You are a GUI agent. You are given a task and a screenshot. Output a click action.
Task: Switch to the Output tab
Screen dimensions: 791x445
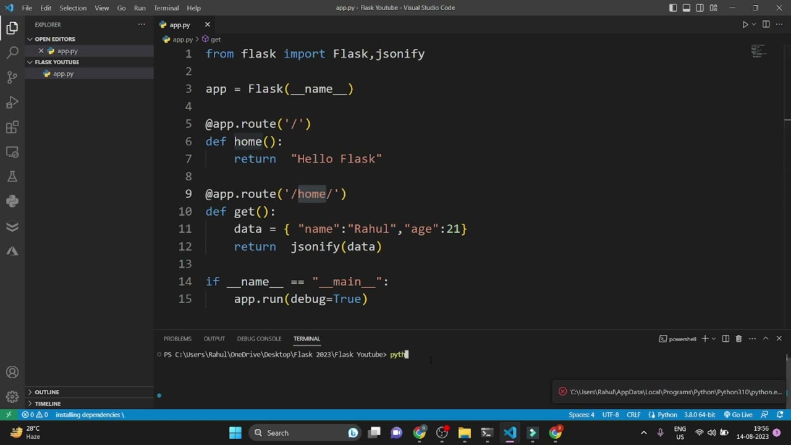tap(214, 339)
